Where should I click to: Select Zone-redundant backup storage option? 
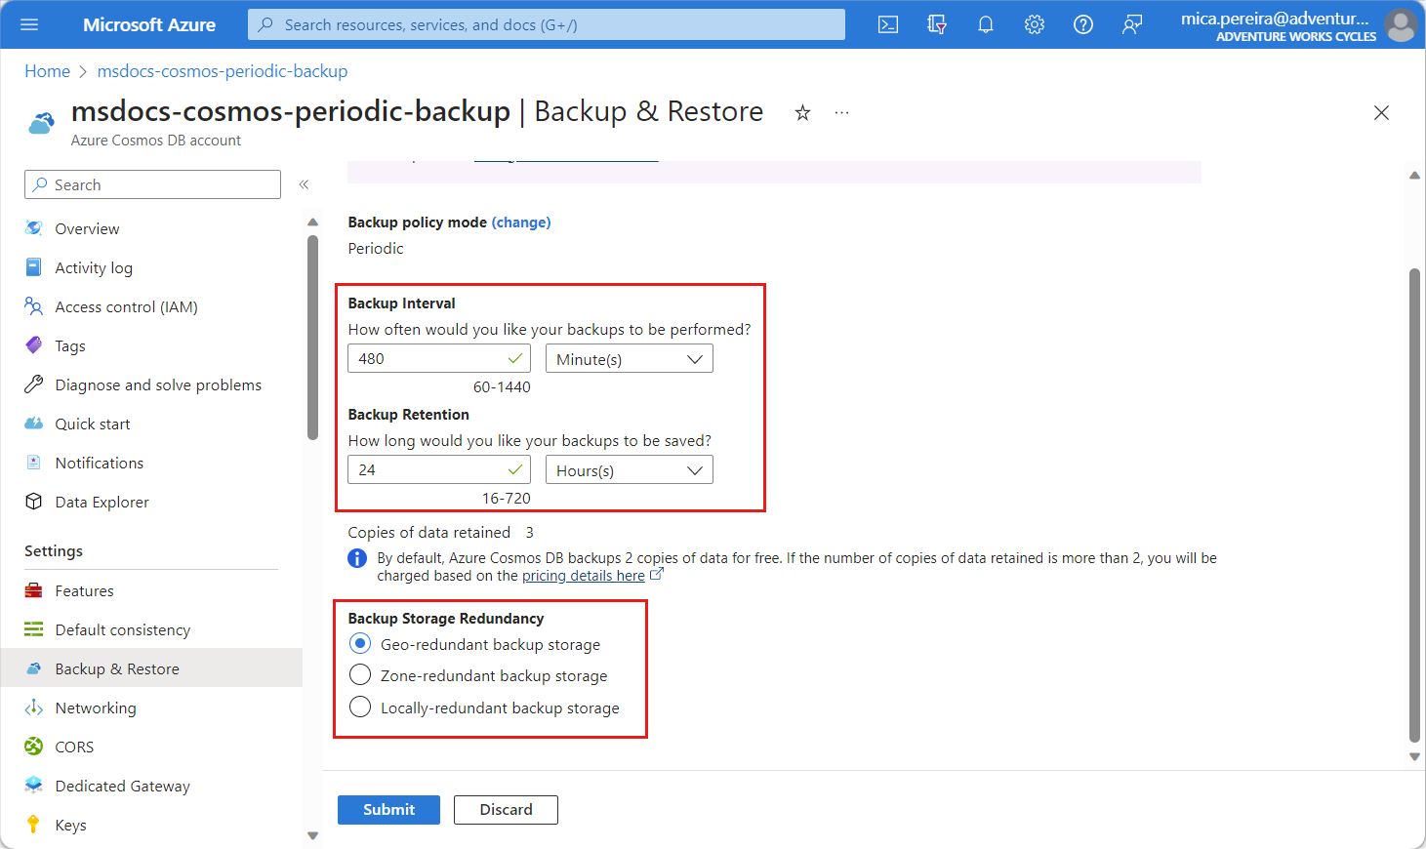click(x=361, y=675)
